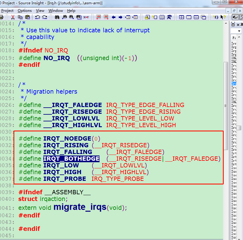
Task: Click the Cut scissors icon
Action: pos(13,17)
